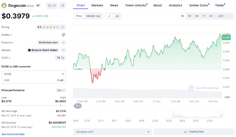Screen dimensions: 236x137
Task: Click the timeline range handle at 2024
Action: pos(222,113)
